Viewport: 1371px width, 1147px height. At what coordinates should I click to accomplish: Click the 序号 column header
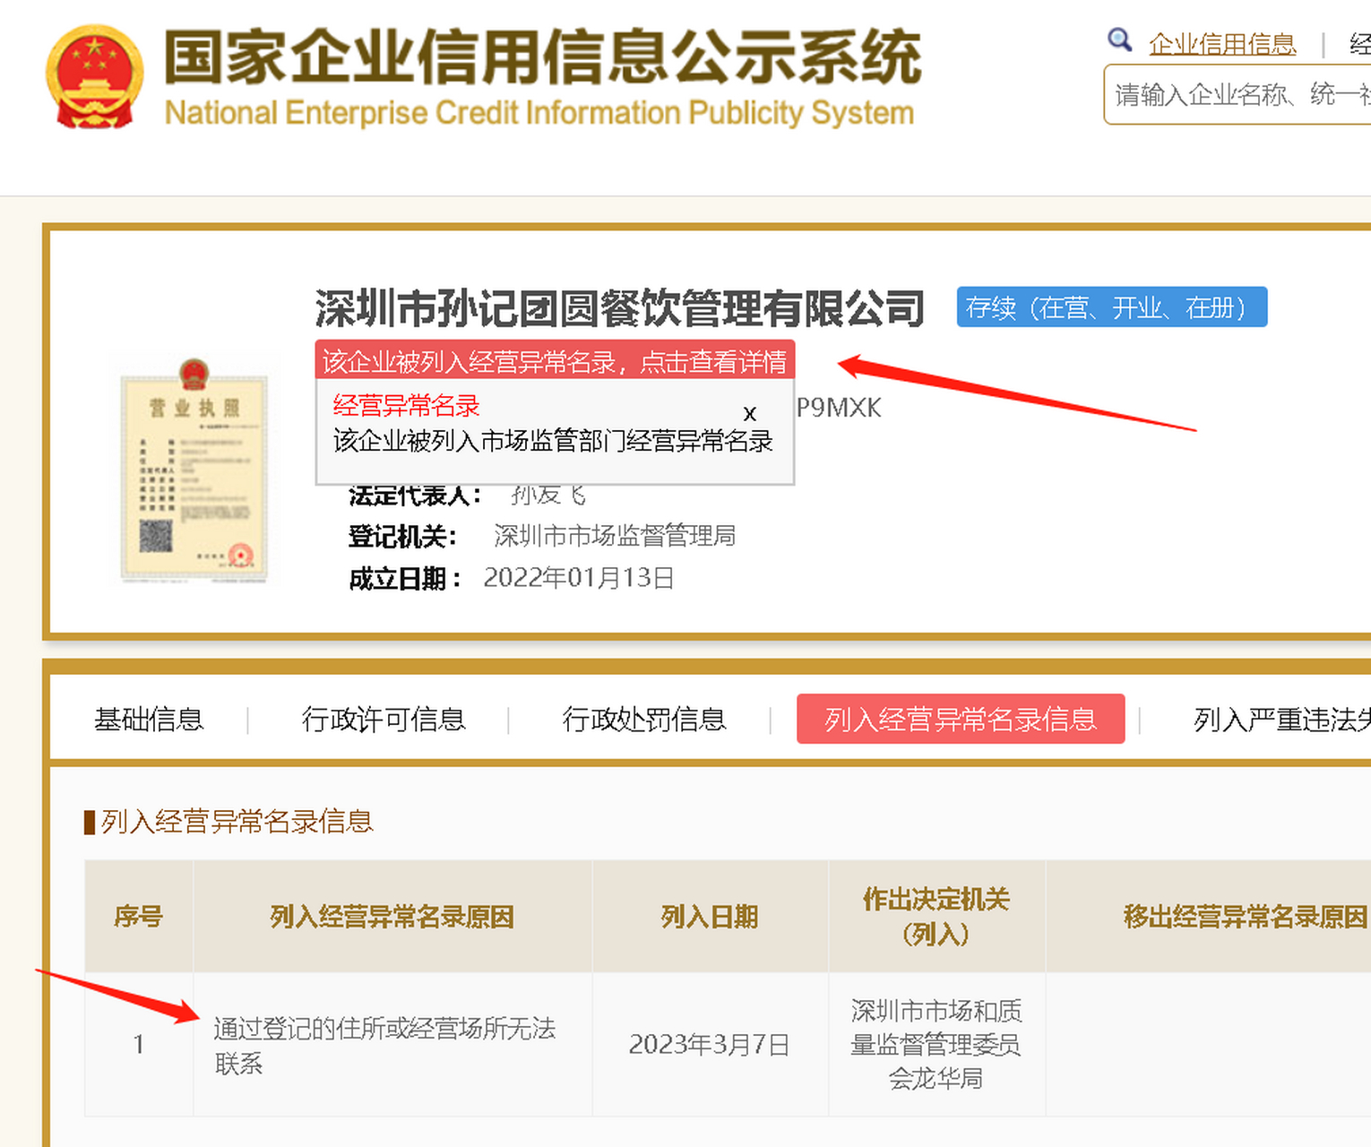(x=138, y=916)
